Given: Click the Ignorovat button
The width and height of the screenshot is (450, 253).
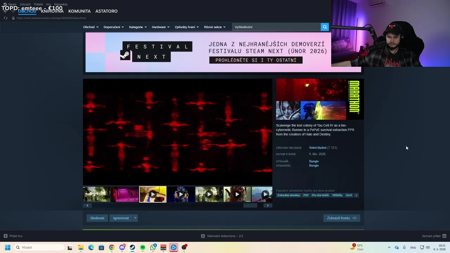Looking at the screenshot, I should click(x=121, y=218).
